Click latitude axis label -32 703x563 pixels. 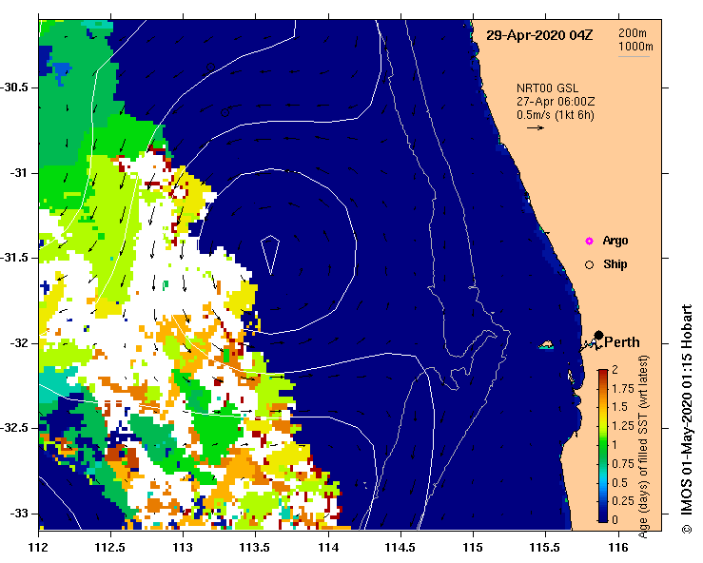pyautogui.click(x=18, y=343)
